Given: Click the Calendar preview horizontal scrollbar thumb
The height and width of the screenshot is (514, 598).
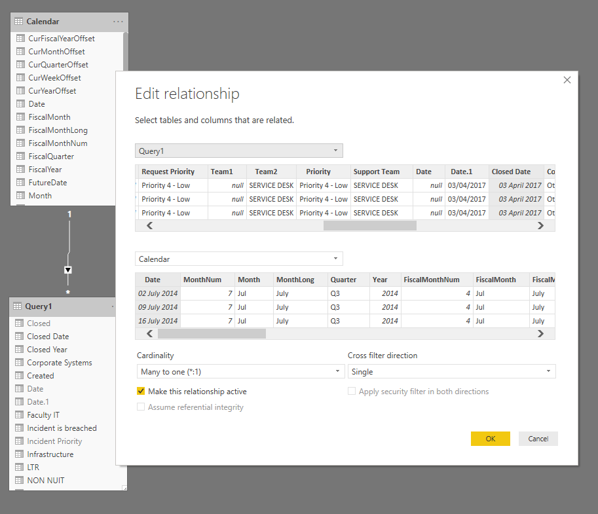Looking at the screenshot, I should pyautogui.click(x=212, y=334).
